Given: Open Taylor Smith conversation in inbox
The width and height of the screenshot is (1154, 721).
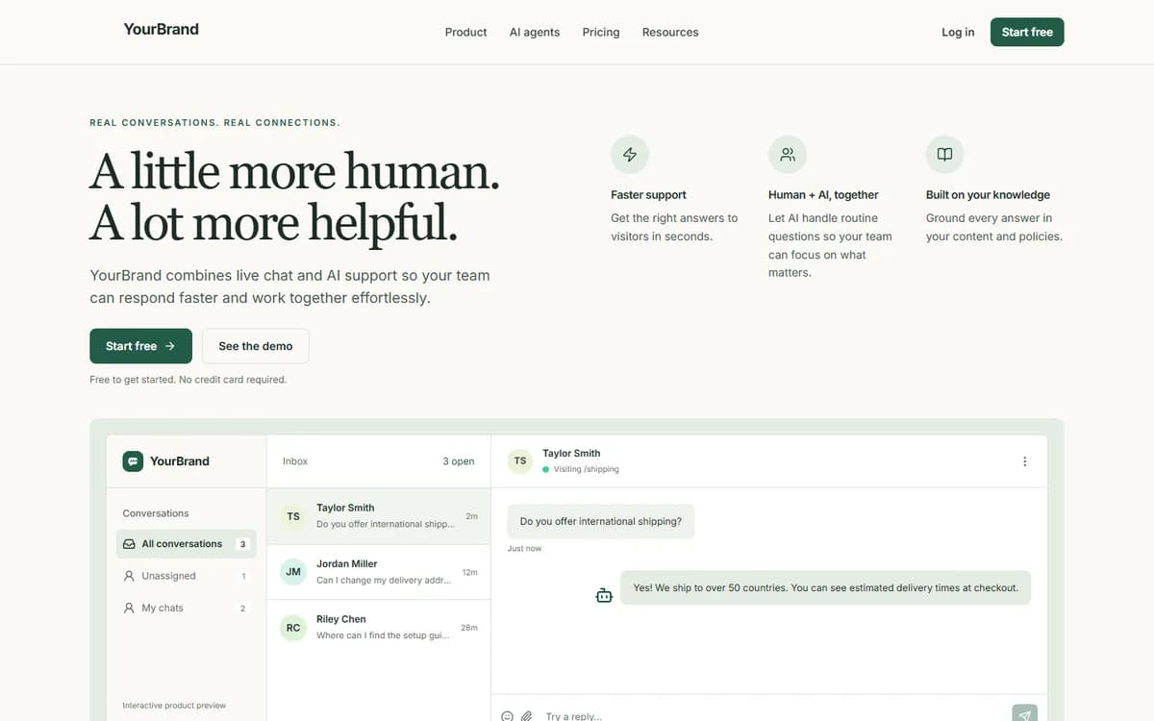Looking at the screenshot, I should tap(379, 516).
